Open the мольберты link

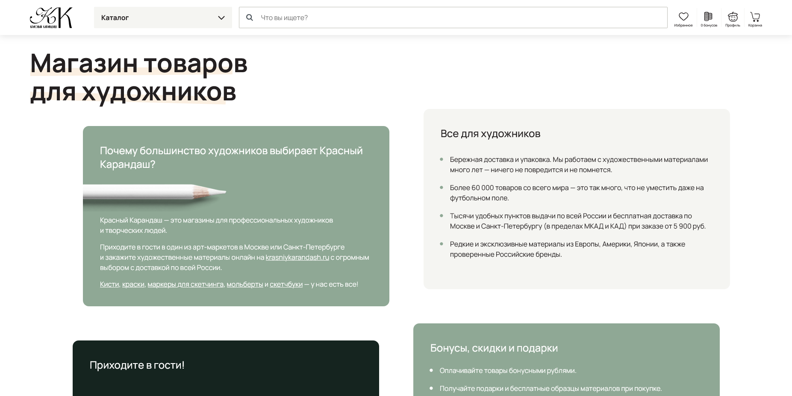pyautogui.click(x=245, y=284)
